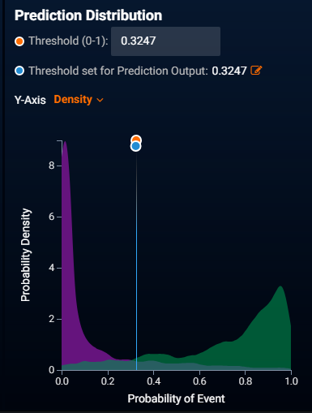Click the Y-Axis label text
Viewport: 312px width, 413px height.
[30, 100]
